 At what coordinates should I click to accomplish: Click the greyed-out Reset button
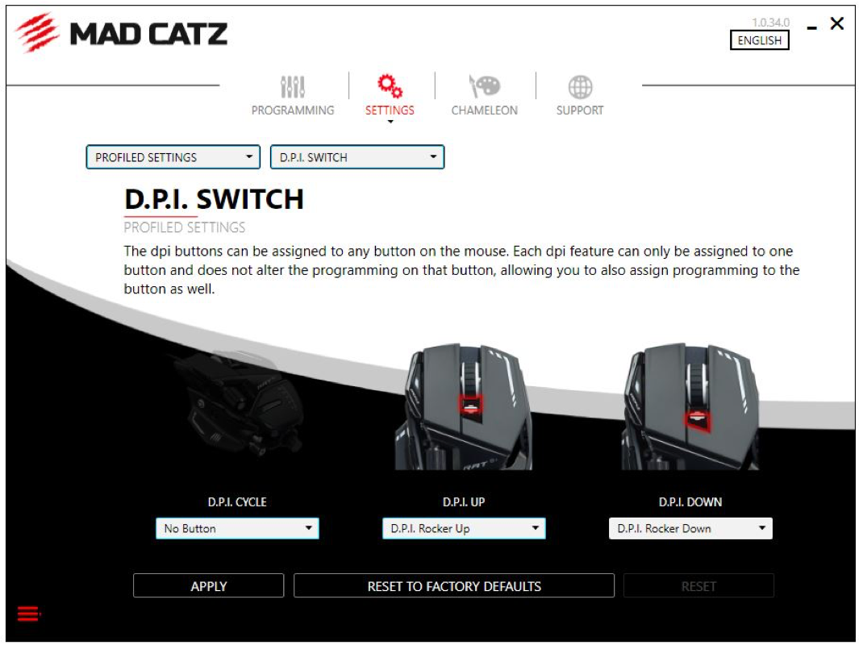(698, 586)
